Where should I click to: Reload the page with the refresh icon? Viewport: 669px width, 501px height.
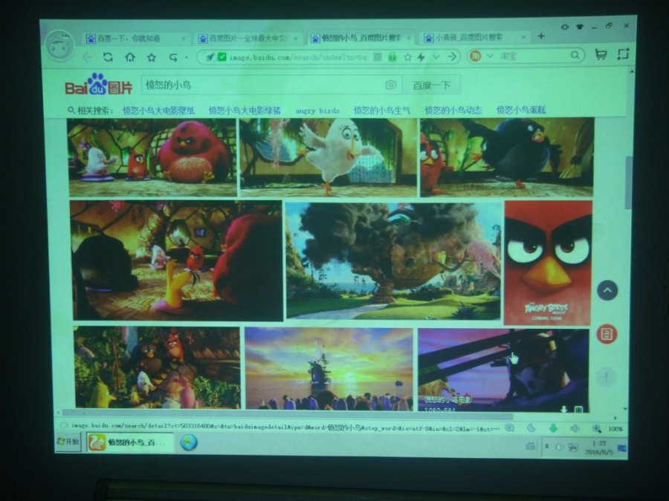tap(109, 57)
